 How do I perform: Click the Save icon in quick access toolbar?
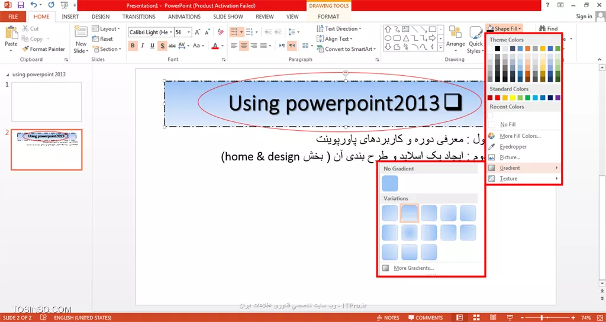point(21,5)
